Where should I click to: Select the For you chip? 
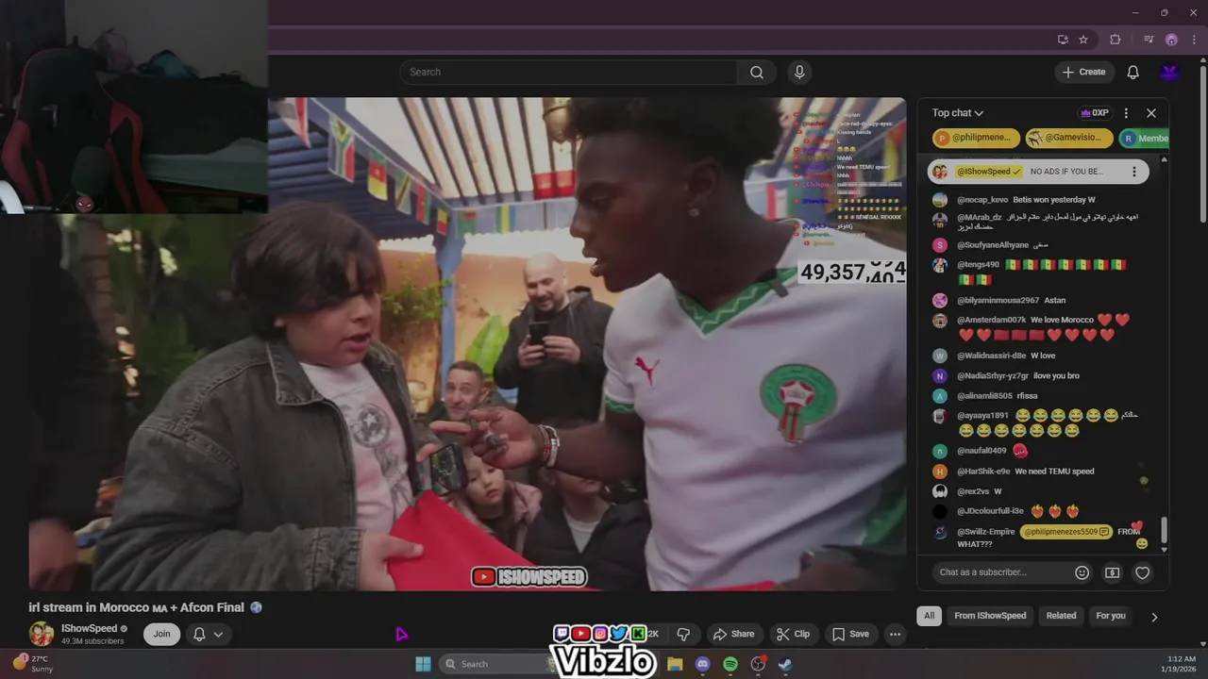[x=1111, y=616]
